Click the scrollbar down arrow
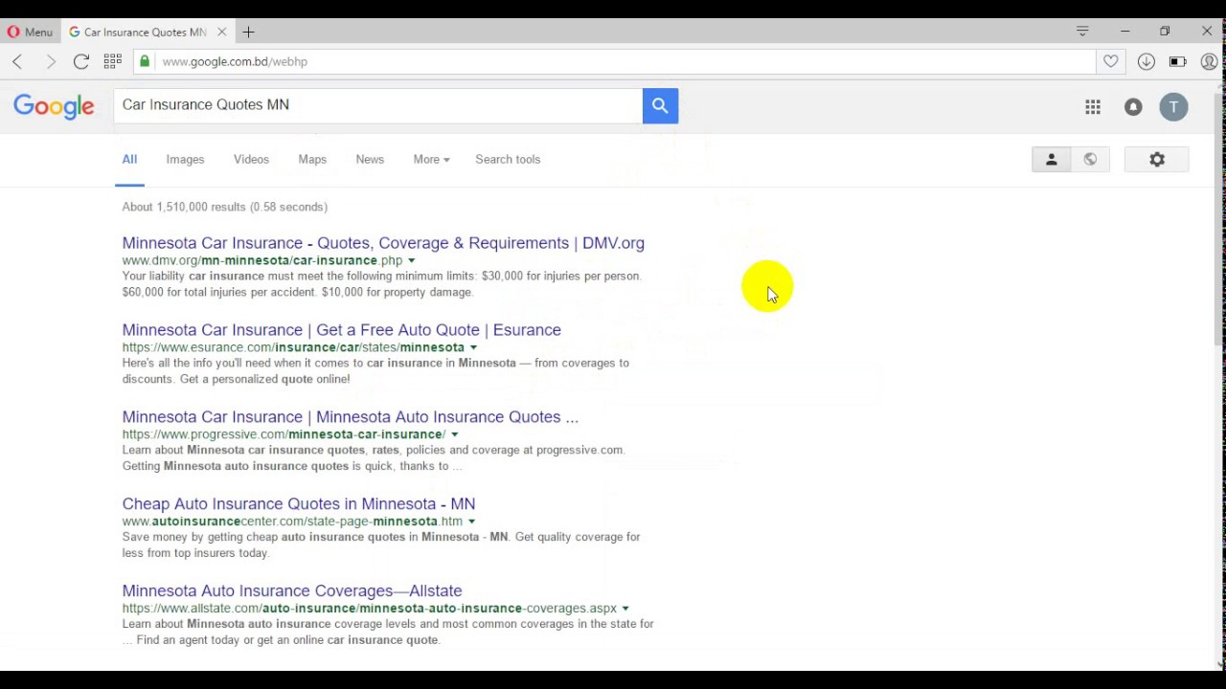 click(x=1219, y=664)
